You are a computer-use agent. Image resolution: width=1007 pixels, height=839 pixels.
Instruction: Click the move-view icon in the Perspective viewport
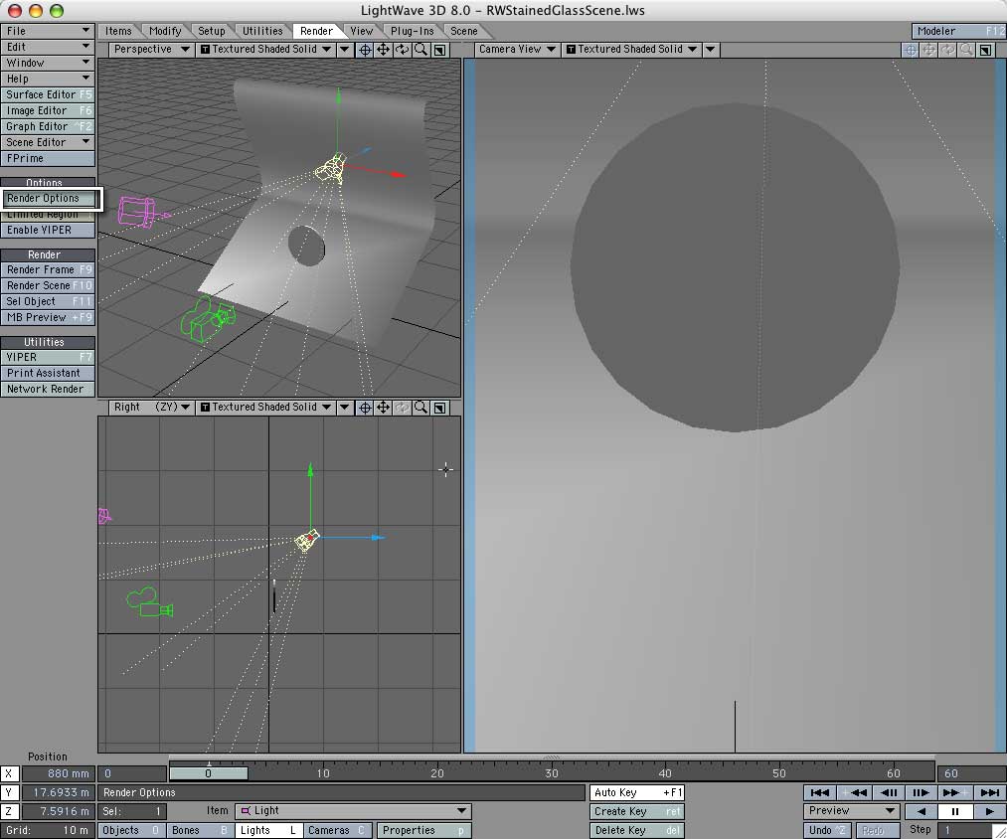(384, 50)
